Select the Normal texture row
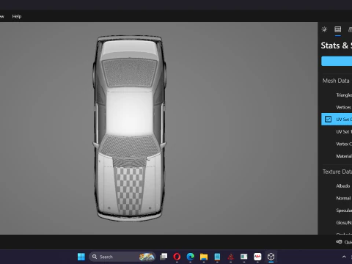 pos(337,198)
